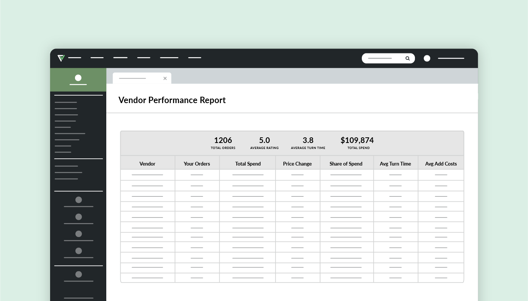The image size is (528, 301).
Task: Click the Price Change column header
Action: (297, 164)
